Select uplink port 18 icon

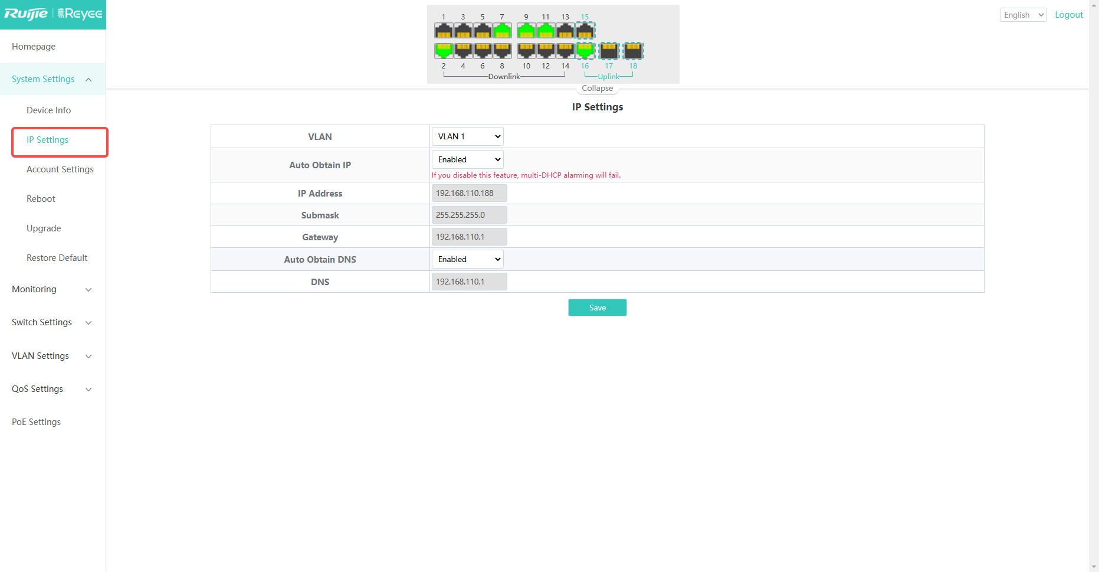[x=633, y=51]
